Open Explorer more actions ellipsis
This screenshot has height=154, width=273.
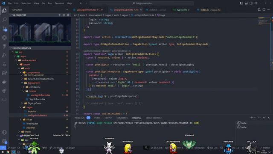tap(67, 10)
